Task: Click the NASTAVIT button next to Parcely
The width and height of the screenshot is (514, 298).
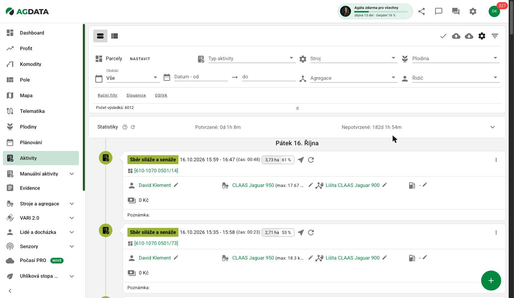Action: click(140, 59)
